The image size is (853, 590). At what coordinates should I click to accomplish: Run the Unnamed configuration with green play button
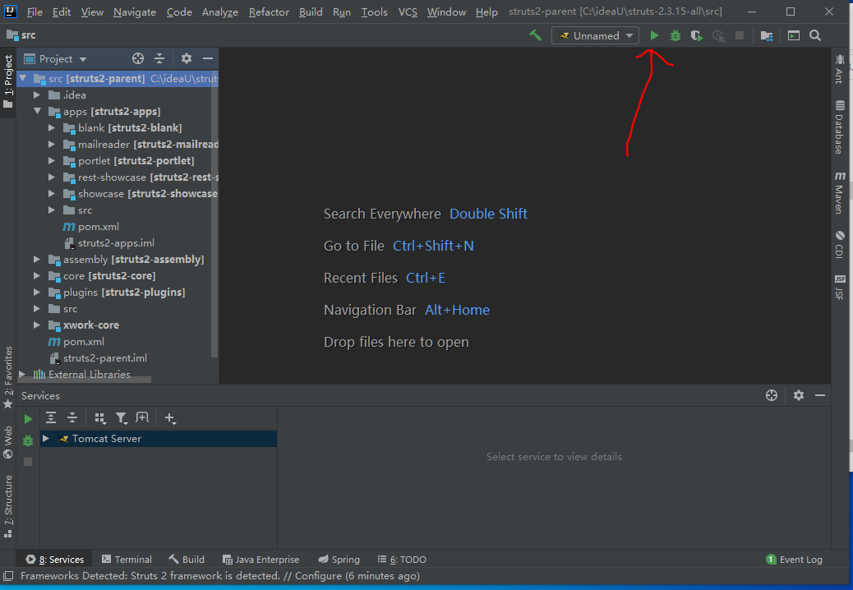(654, 35)
